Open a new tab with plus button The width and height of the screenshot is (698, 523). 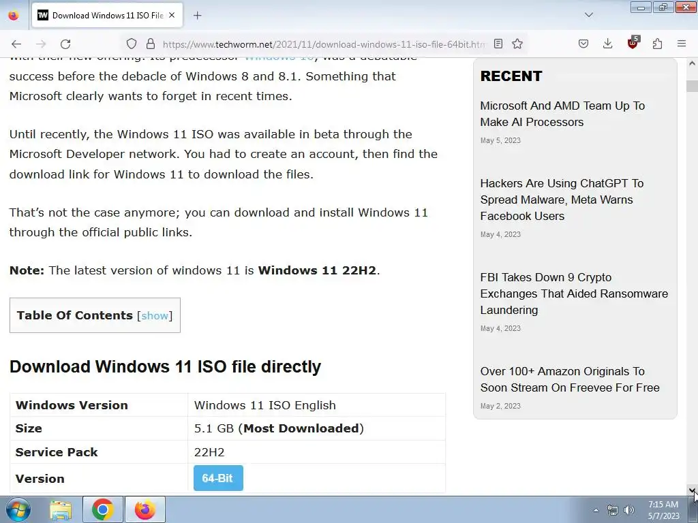coord(198,16)
